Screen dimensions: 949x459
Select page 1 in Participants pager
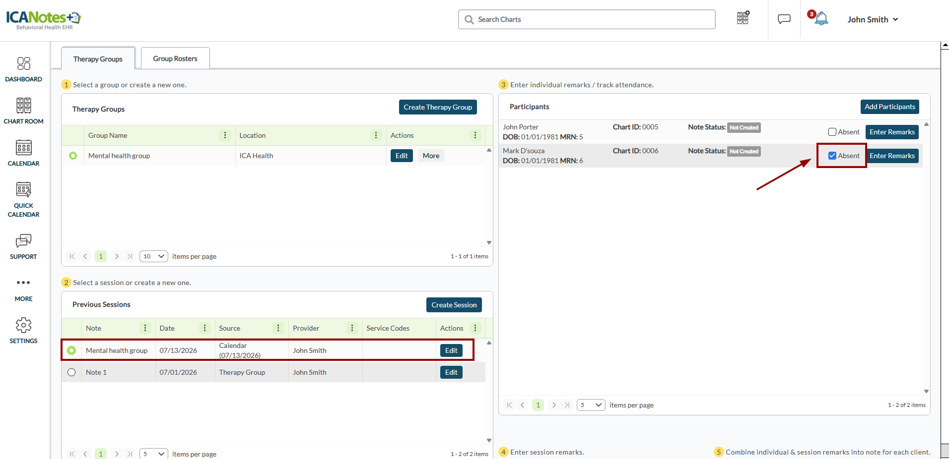tap(538, 405)
